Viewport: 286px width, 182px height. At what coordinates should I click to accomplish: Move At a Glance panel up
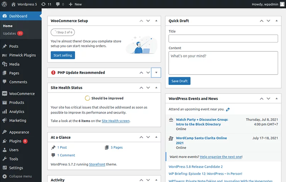pos(141,137)
